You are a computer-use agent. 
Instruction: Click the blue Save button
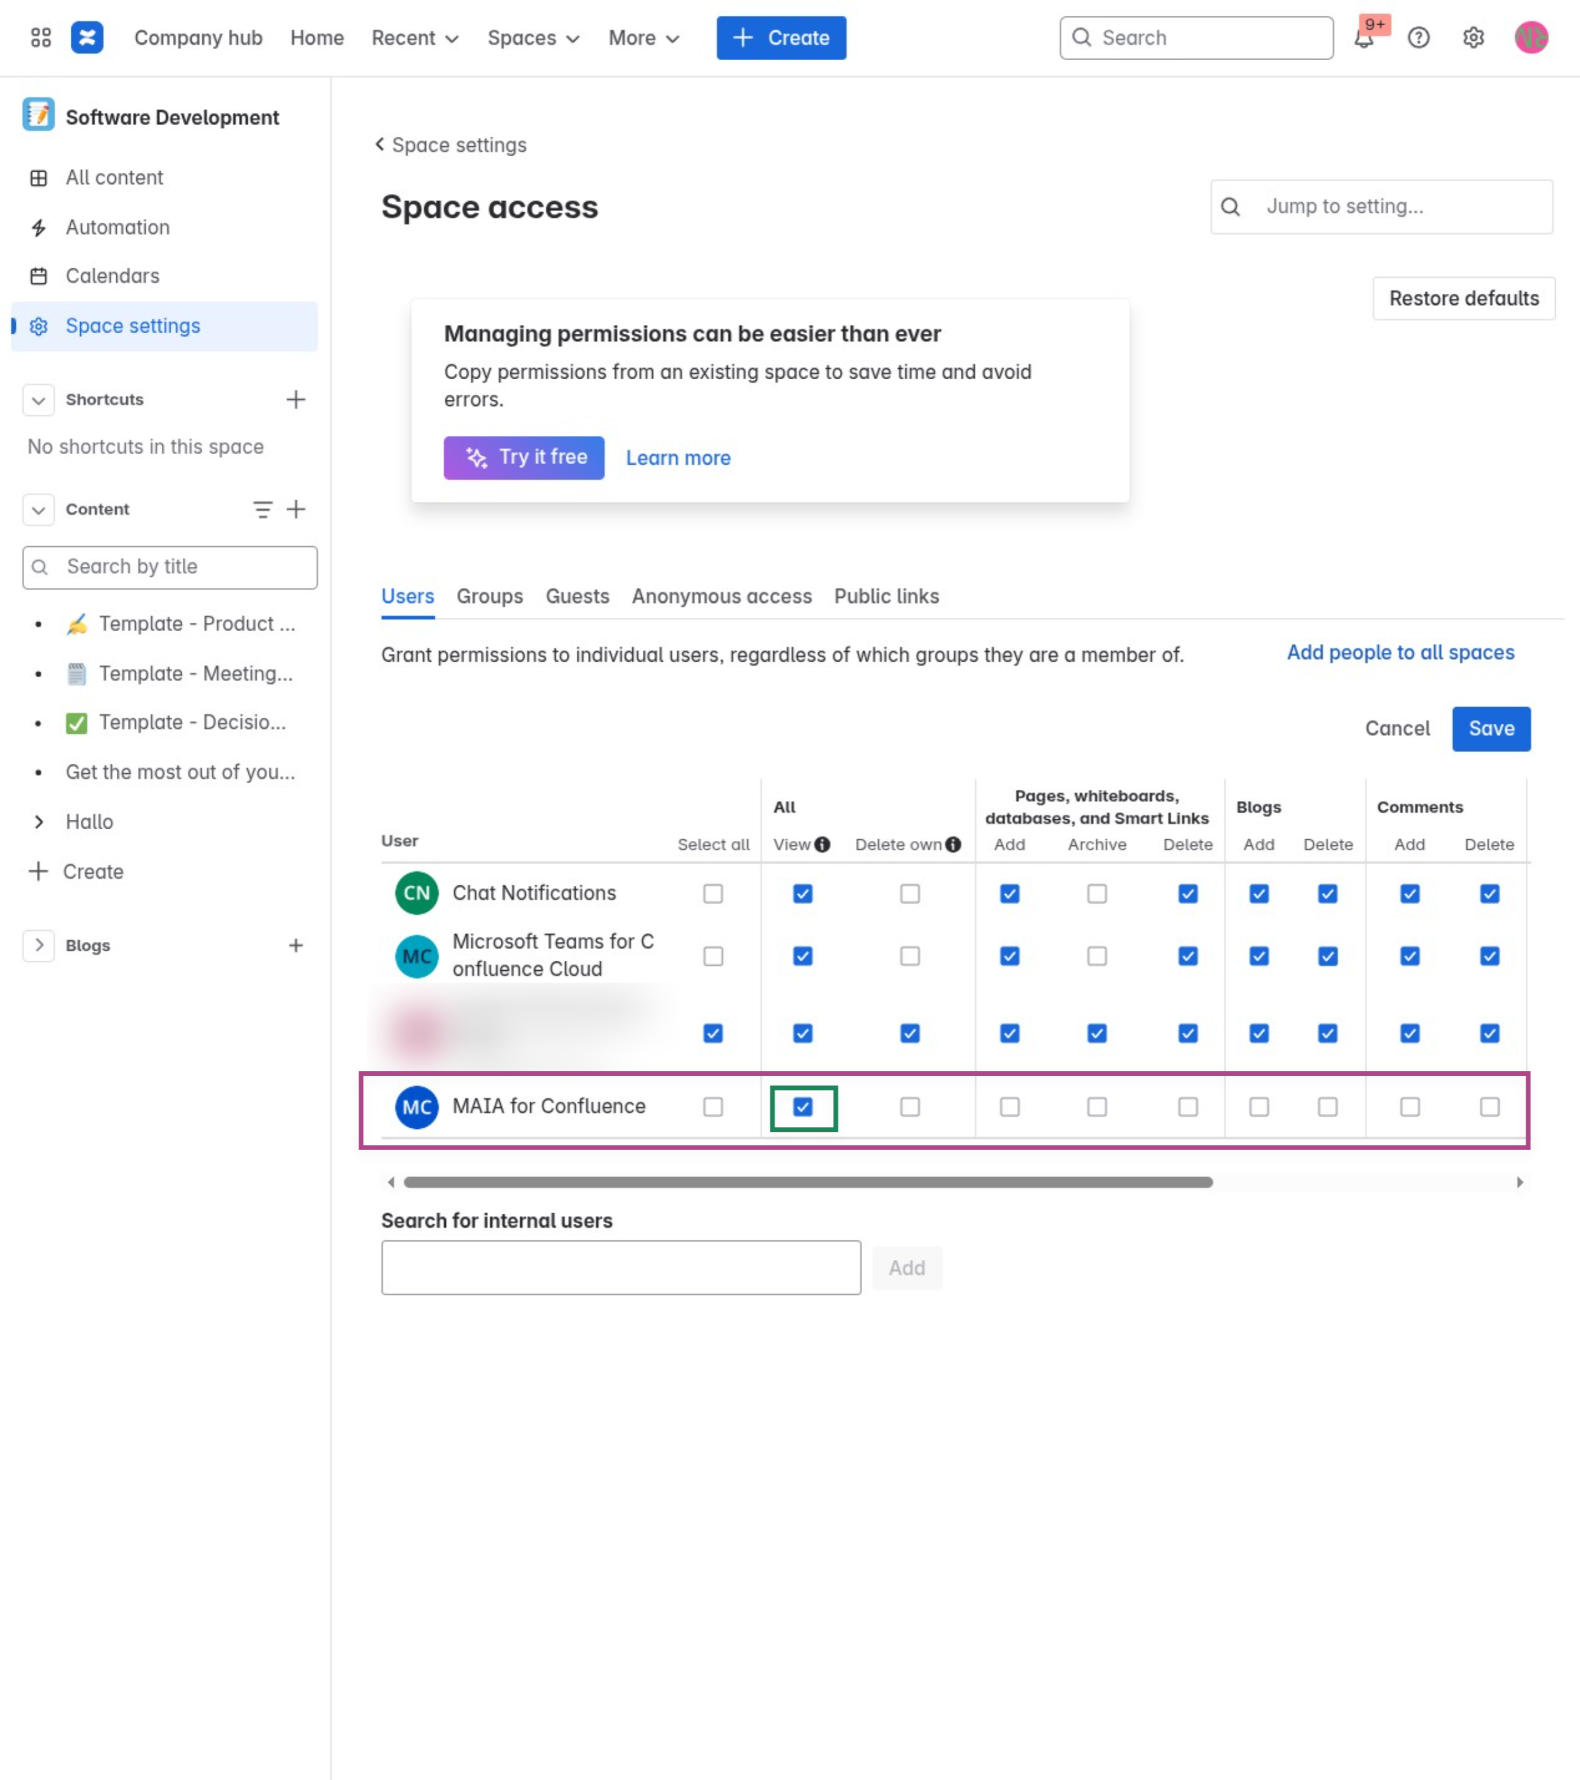(x=1491, y=729)
